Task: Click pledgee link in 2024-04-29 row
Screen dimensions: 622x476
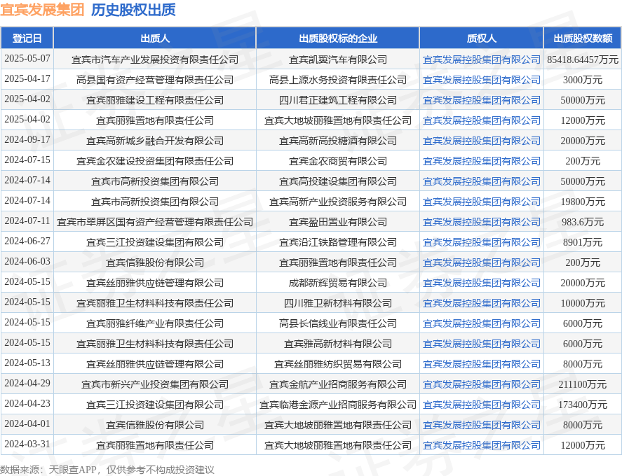Action: click(x=482, y=384)
